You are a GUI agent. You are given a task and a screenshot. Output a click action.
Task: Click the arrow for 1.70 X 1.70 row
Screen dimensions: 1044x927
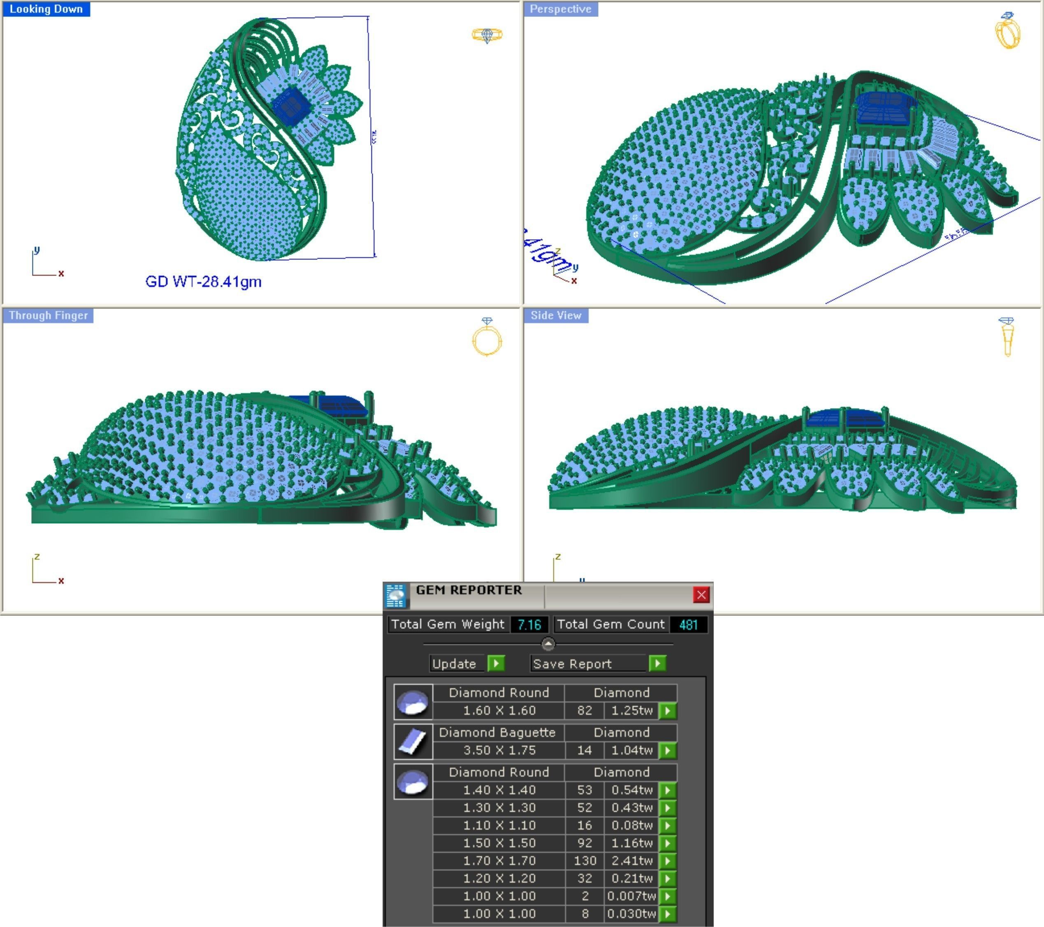coord(668,861)
